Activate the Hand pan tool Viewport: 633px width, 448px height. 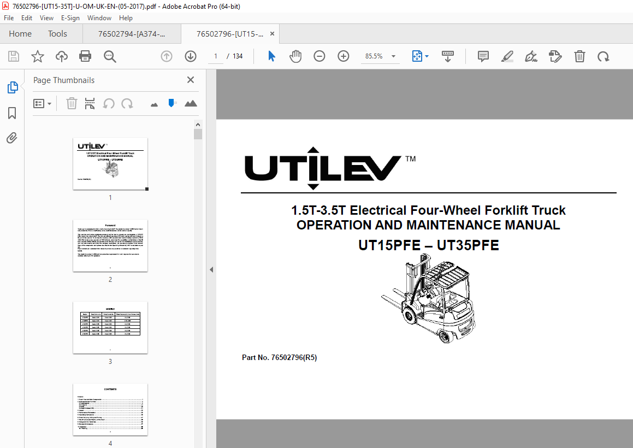(x=295, y=56)
